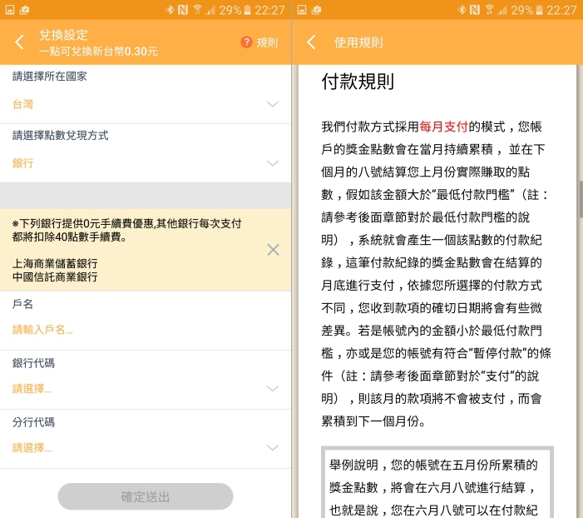
Task: Tap the 分行代碼 label
Action: [33, 422]
